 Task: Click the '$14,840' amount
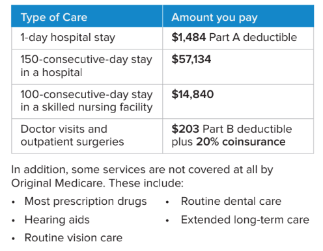coord(193,94)
